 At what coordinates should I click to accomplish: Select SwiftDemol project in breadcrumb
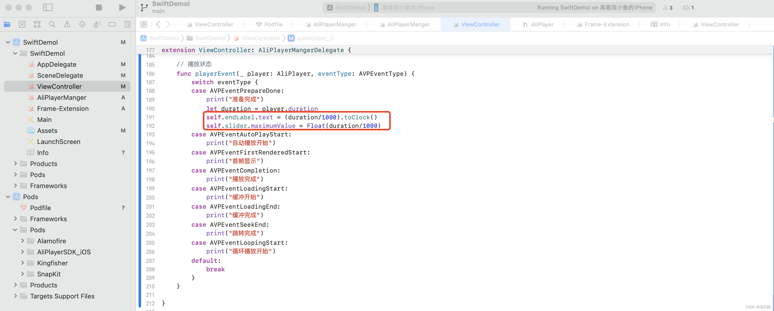coord(160,38)
